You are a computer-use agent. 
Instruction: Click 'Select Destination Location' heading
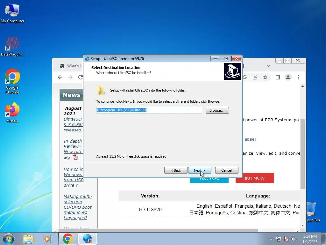click(116, 68)
